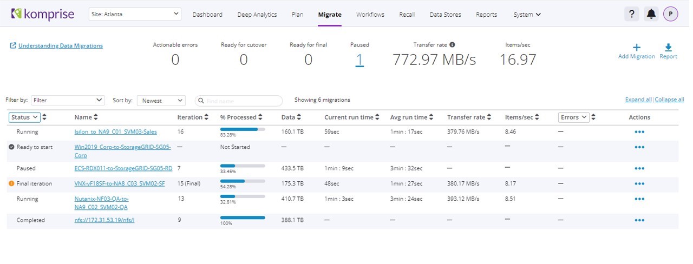The height and width of the screenshot is (264, 693).
Task: Open nfs://172.31.53.19/nfs/l migration link
Action: tap(104, 220)
